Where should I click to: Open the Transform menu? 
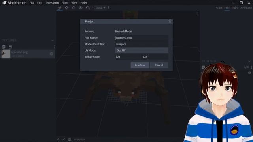point(52,3)
